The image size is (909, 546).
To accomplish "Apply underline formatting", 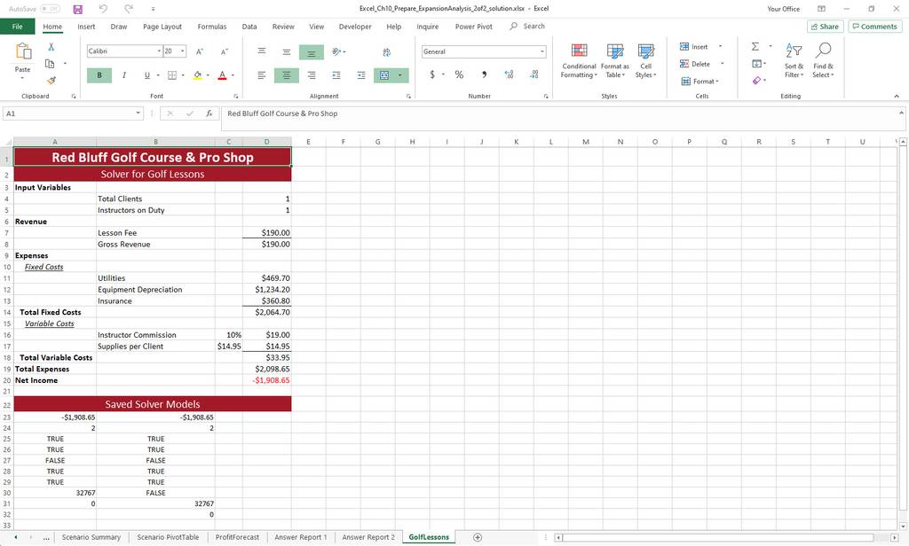I will point(146,75).
